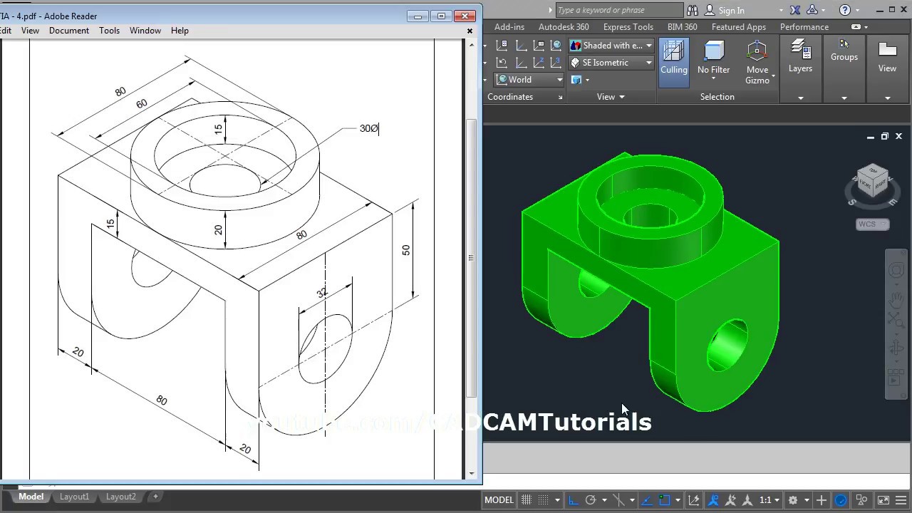Switch to the Layout2 tab
912x513 pixels.
[x=120, y=497]
